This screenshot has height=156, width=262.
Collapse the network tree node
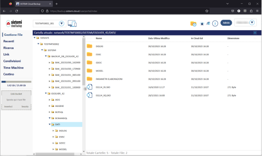(35, 38)
